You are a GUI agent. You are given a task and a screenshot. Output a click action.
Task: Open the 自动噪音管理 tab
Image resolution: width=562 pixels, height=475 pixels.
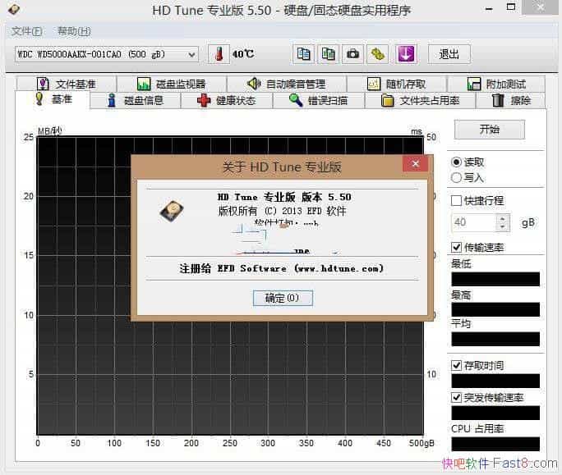pyautogui.click(x=287, y=84)
